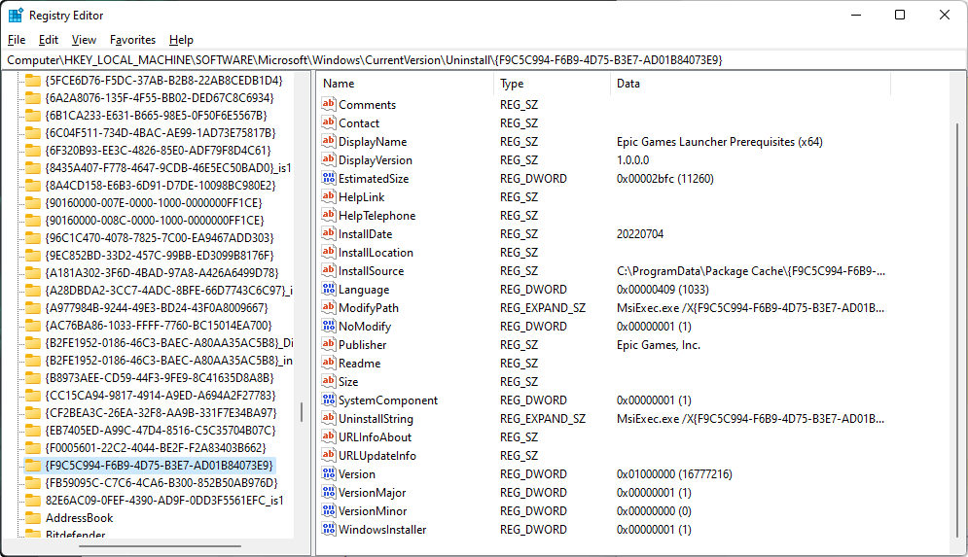968x557 pixels.
Task: Click folder icon of {AC76BA86-1033-FFFF-7760-BC15014EA700} key
Action: (33, 325)
